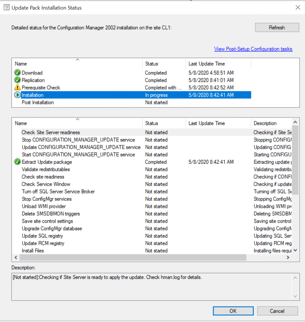Click the in-progress arrow icon beside Installation

pyautogui.click(x=17, y=95)
